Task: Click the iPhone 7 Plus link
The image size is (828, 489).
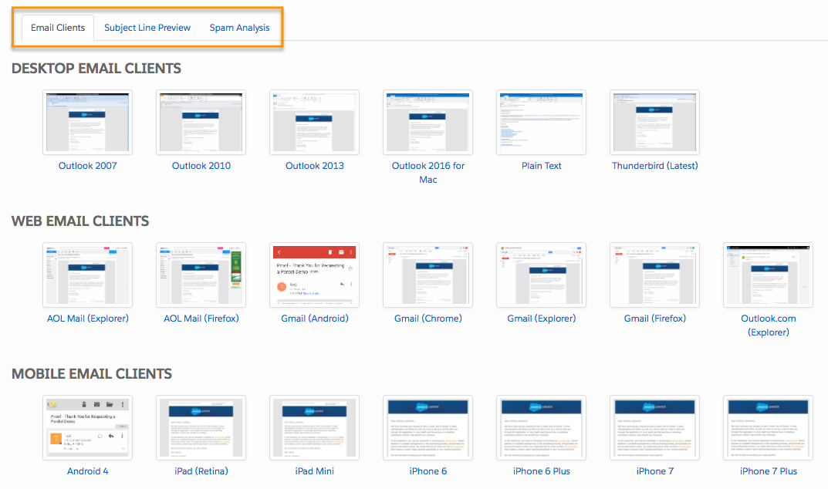Action: (769, 471)
